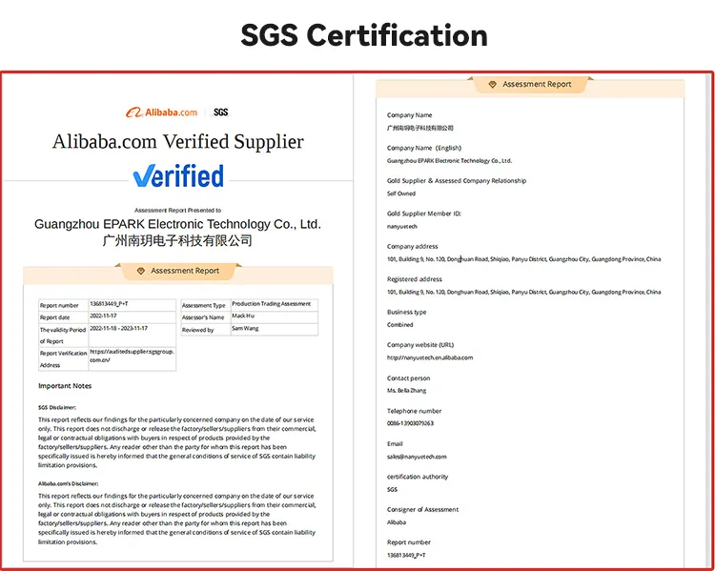This screenshot has height=571, width=715.
Task: Click the Report number cell value 136813449_P+T
Action: [x=109, y=304]
